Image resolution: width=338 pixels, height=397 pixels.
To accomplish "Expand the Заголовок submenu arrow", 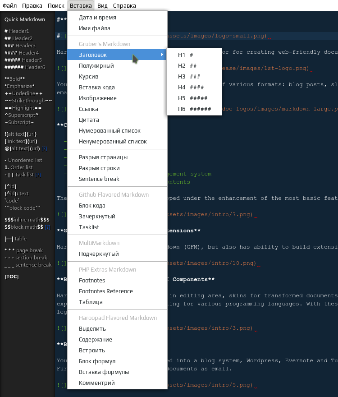I will 162,55.
